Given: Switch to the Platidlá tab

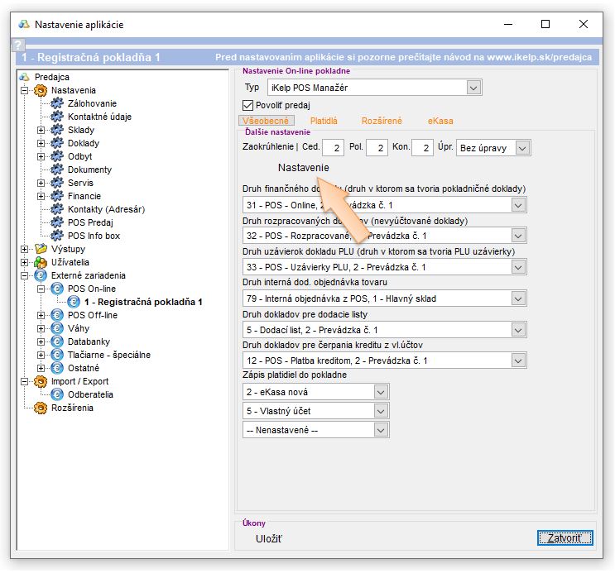Looking at the screenshot, I should (324, 121).
